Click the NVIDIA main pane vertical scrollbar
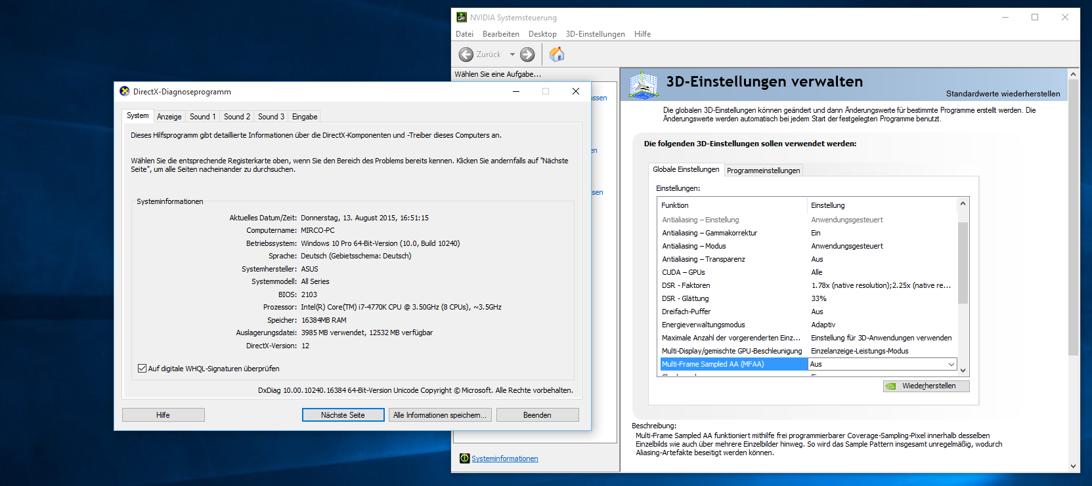The width and height of the screenshot is (1092, 486). point(1074,217)
